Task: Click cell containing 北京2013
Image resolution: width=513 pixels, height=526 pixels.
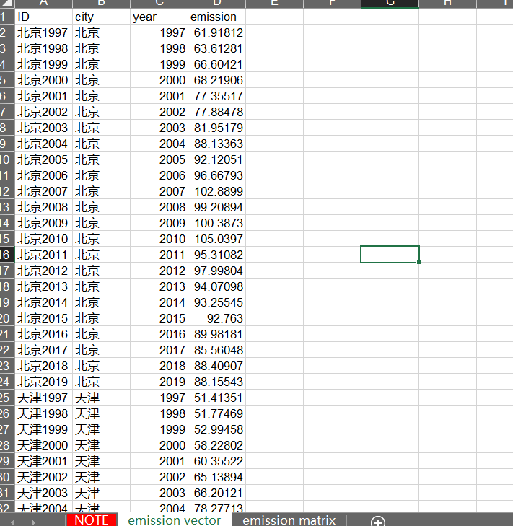Action: click(43, 286)
